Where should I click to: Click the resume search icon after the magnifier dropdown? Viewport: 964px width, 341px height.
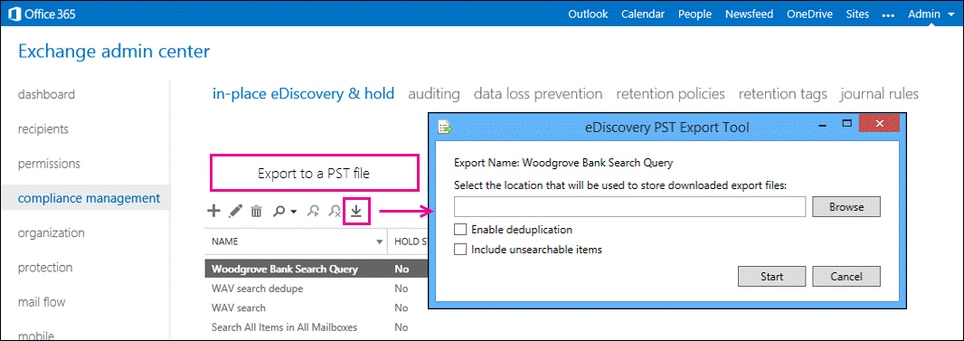coord(313,212)
